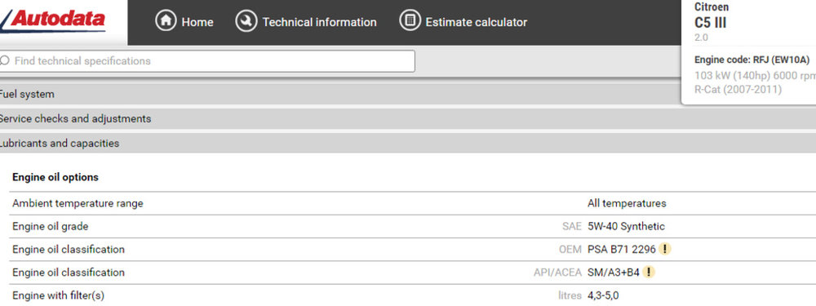Click the Technical information wrench icon
This screenshot has width=816, height=306.
pyautogui.click(x=246, y=21)
